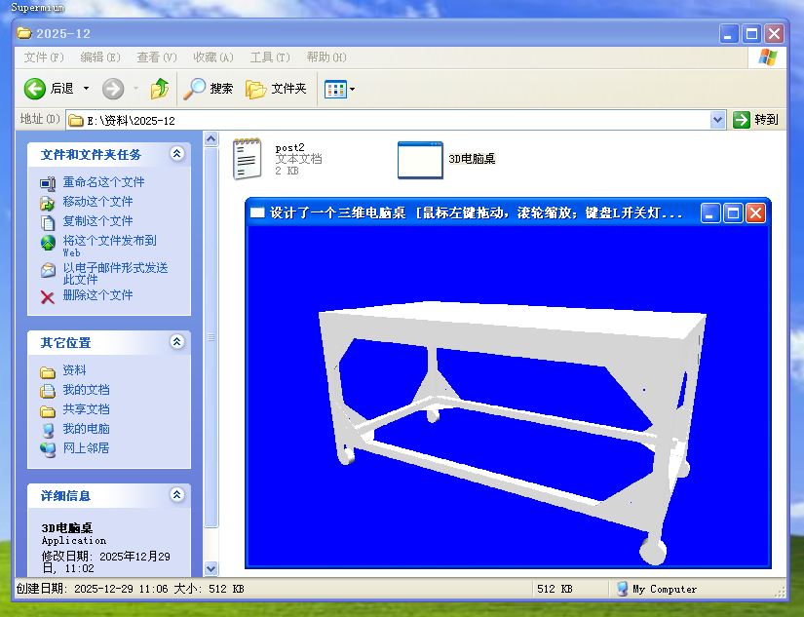Open 我的电脑 in Other Places

tap(86, 429)
